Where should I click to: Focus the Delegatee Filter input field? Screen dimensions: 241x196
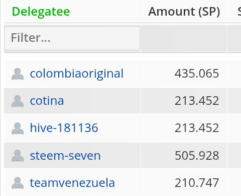point(72,38)
